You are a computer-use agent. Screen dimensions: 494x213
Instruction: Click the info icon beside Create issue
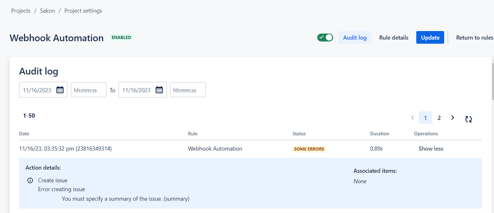30,180
